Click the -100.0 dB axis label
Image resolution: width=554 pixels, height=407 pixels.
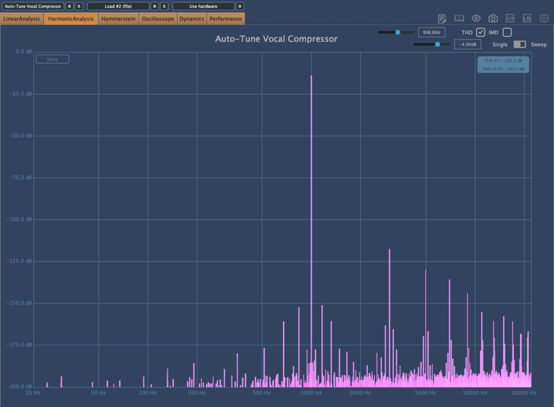point(19,219)
